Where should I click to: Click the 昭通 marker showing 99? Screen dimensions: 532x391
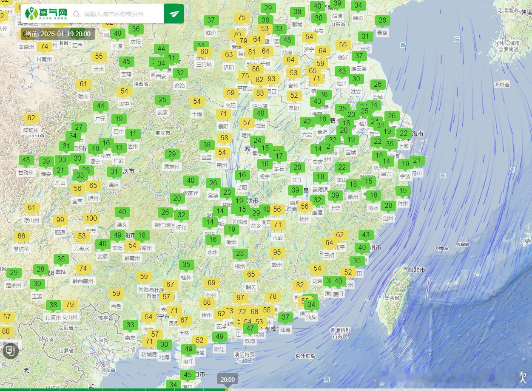60,221
